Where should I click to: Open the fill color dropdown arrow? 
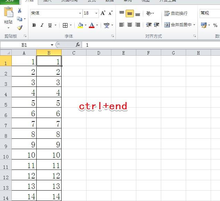click(85, 25)
